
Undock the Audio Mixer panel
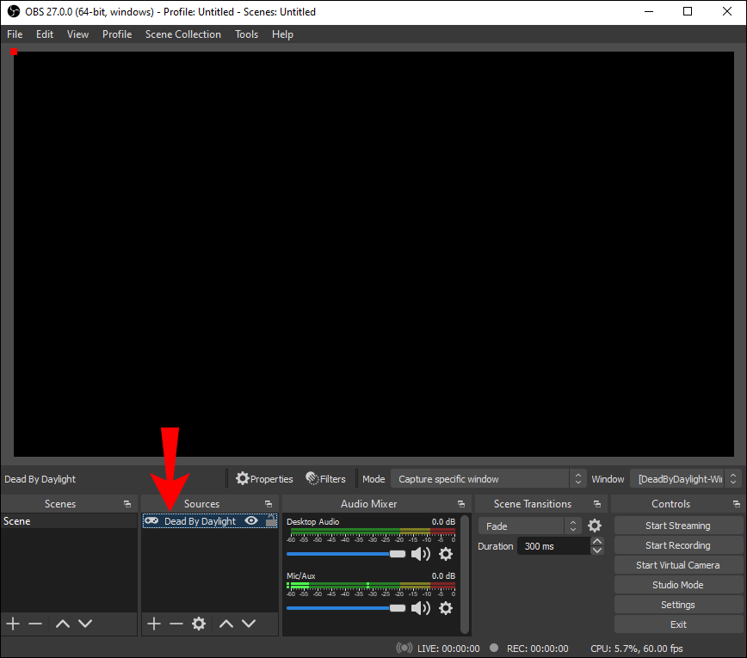[x=461, y=504]
